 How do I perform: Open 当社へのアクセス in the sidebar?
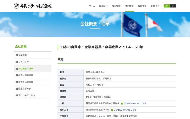[x=33, y=95]
